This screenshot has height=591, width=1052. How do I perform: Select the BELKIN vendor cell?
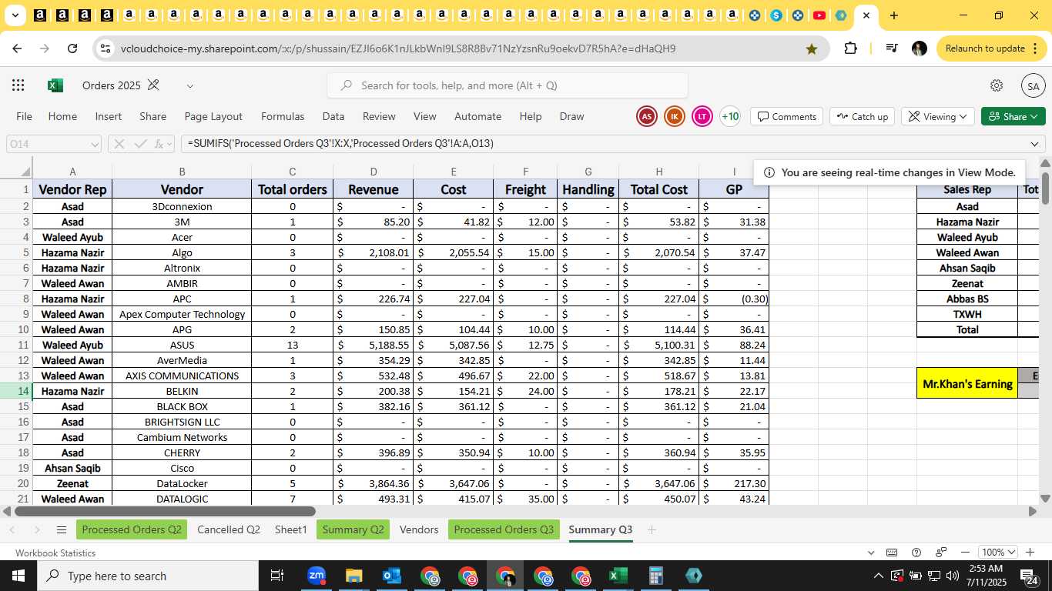(182, 391)
